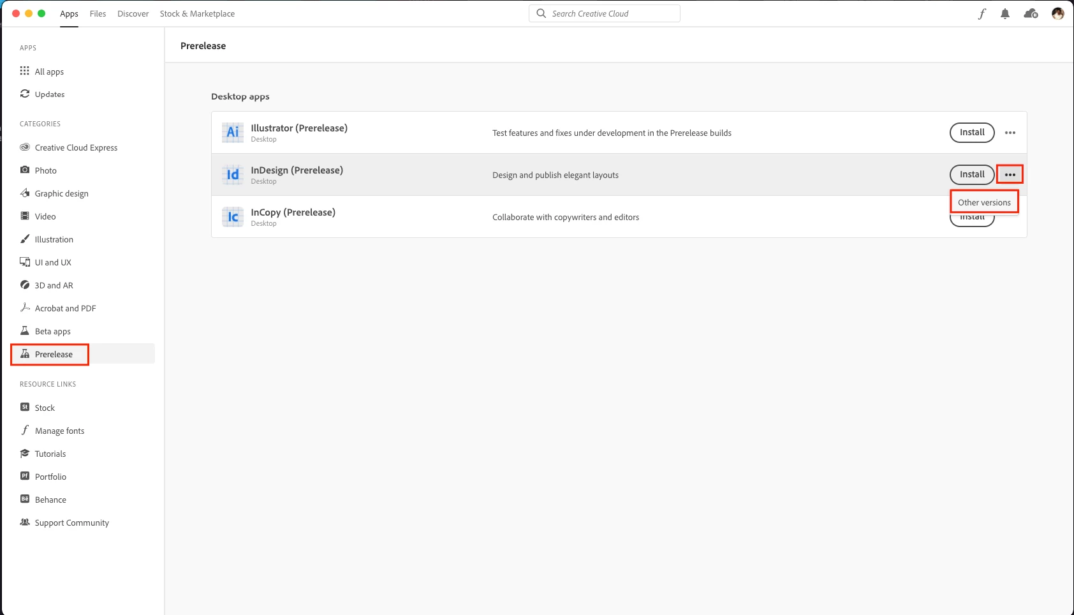Click the Illustrator (Prerelease) title
Screen dimensions: 1074x615
point(299,128)
